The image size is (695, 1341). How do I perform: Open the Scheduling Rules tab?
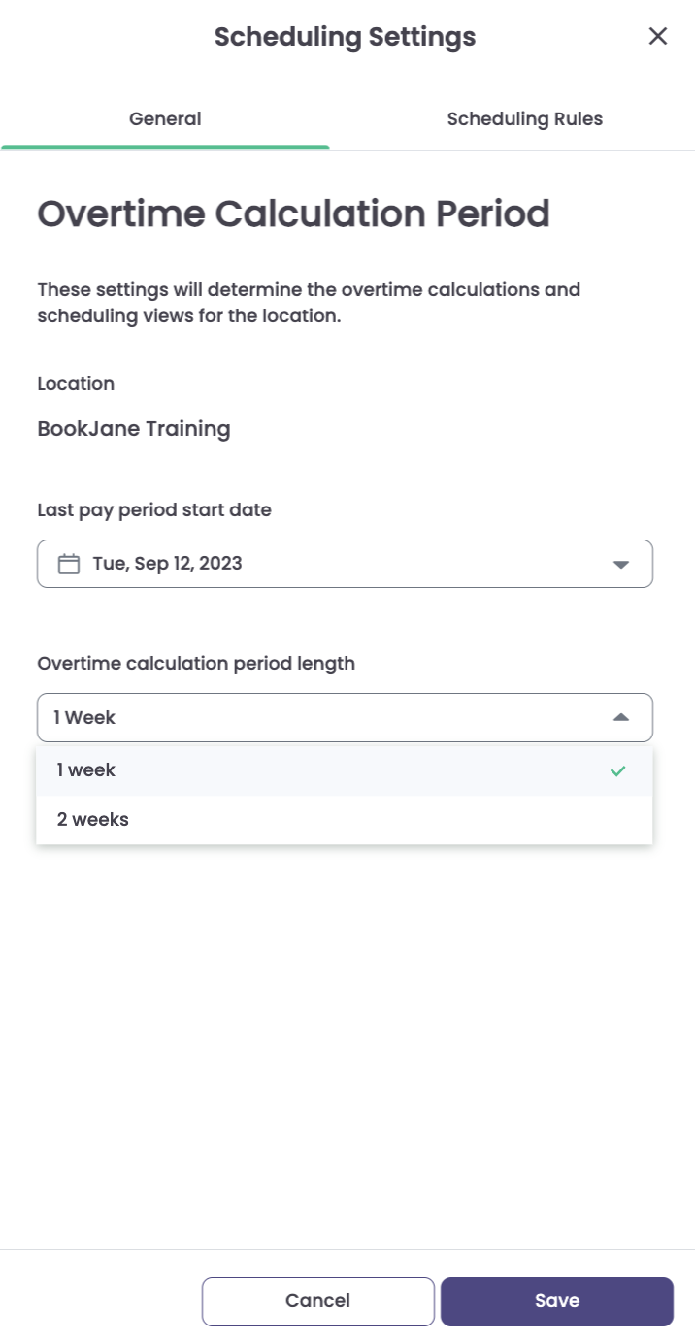pyautogui.click(x=524, y=119)
